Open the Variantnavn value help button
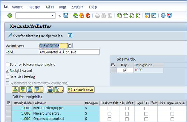 70,46
